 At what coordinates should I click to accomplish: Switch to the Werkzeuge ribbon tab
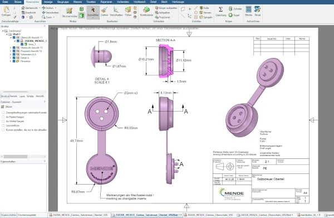(x=178, y=2)
